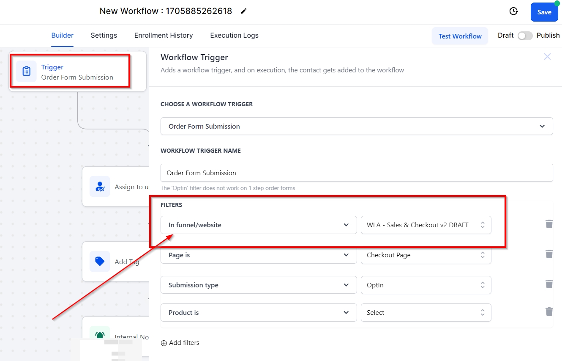Click the Assign to user action icon

point(100,187)
